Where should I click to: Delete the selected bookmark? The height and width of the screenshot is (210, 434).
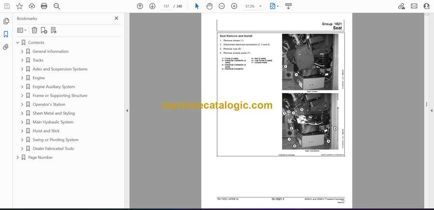(x=34, y=30)
